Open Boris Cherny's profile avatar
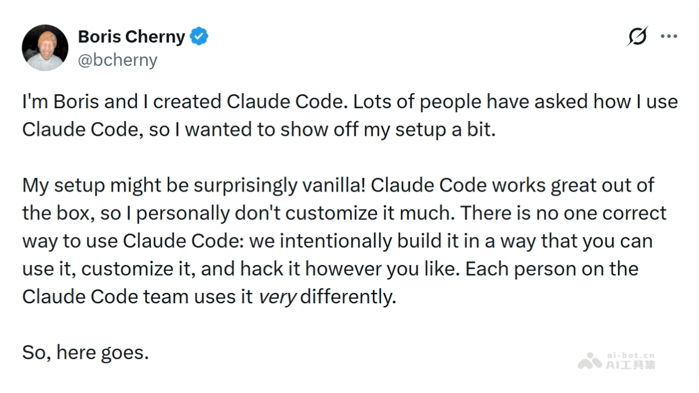 tap(45, 48)
